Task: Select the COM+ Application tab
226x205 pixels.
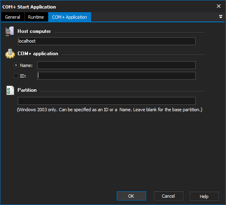Action: (x=70, y=17)
